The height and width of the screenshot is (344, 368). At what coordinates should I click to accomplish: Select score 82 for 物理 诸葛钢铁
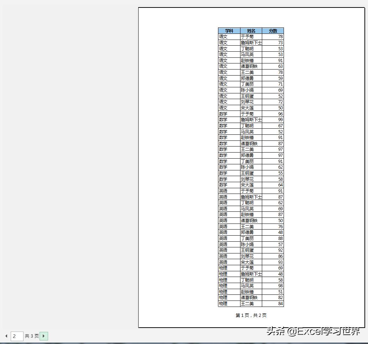[x=273, y=298]
